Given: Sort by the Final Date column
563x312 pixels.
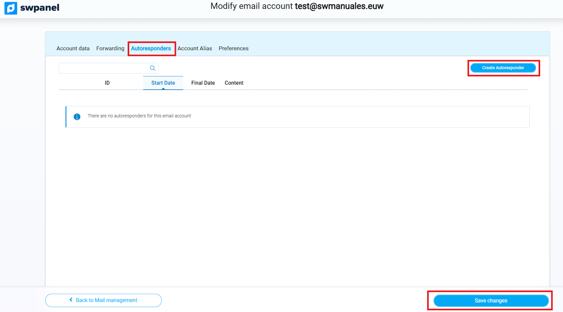Looking at the screenshot, I should click(203, 83).
